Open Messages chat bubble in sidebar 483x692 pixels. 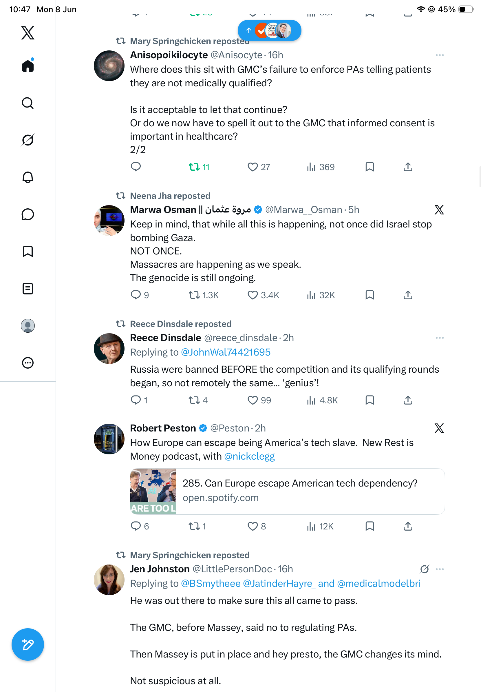tap(28, 214)
